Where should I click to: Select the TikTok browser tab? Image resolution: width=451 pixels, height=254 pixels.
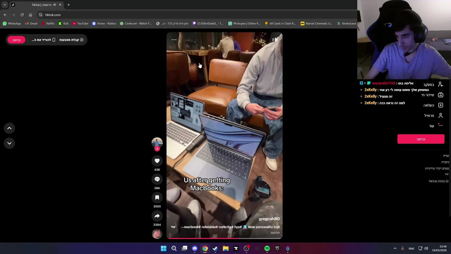point(36,5)
